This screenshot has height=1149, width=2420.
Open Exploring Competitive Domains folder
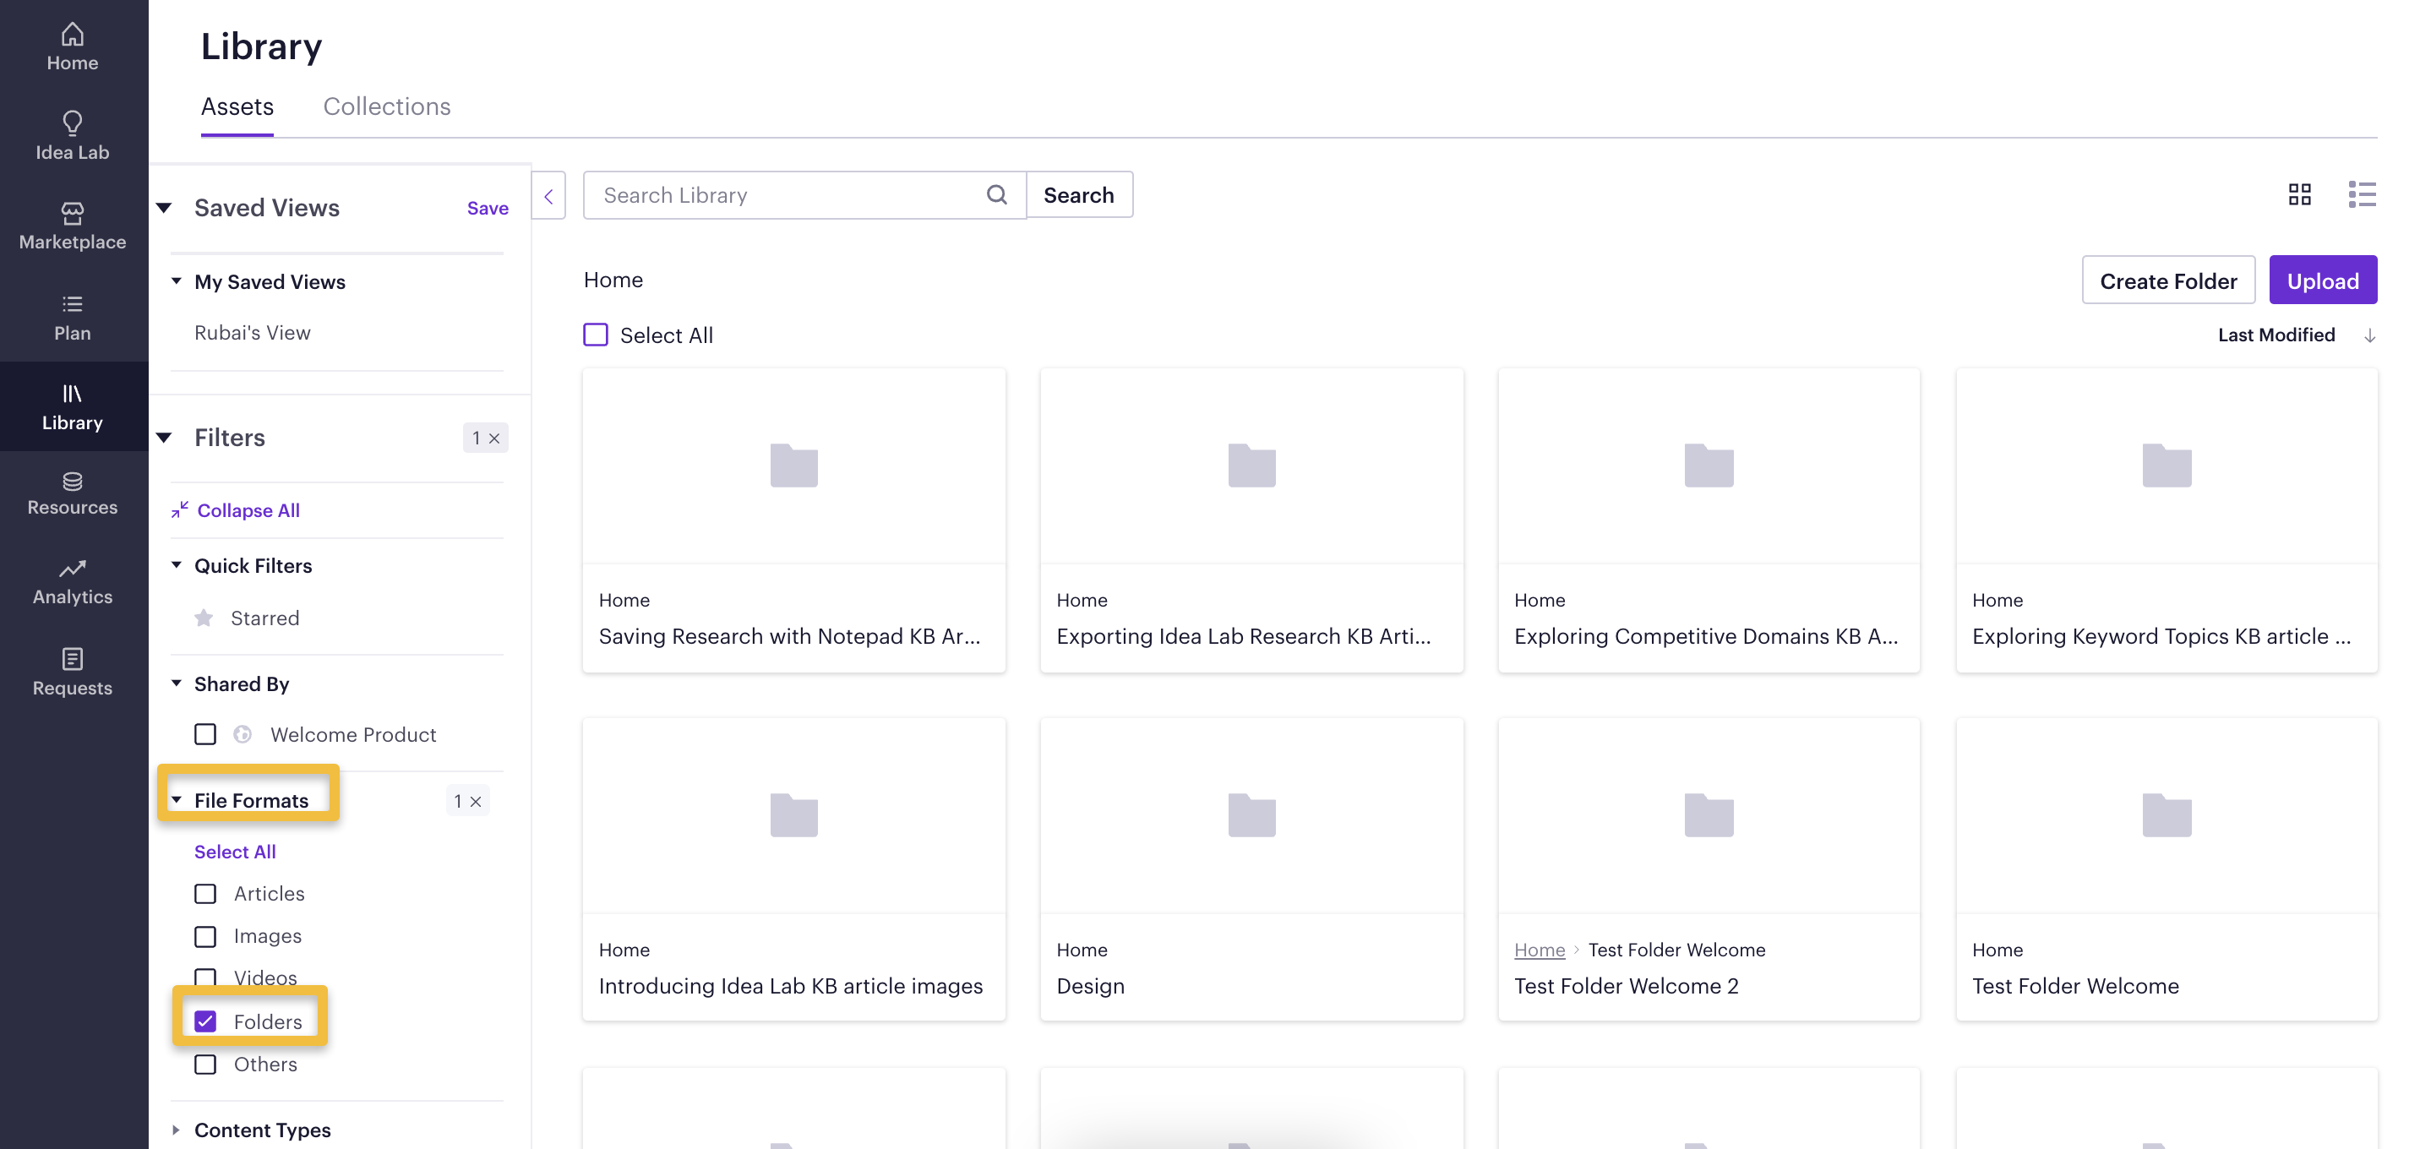click(1709, 520)
